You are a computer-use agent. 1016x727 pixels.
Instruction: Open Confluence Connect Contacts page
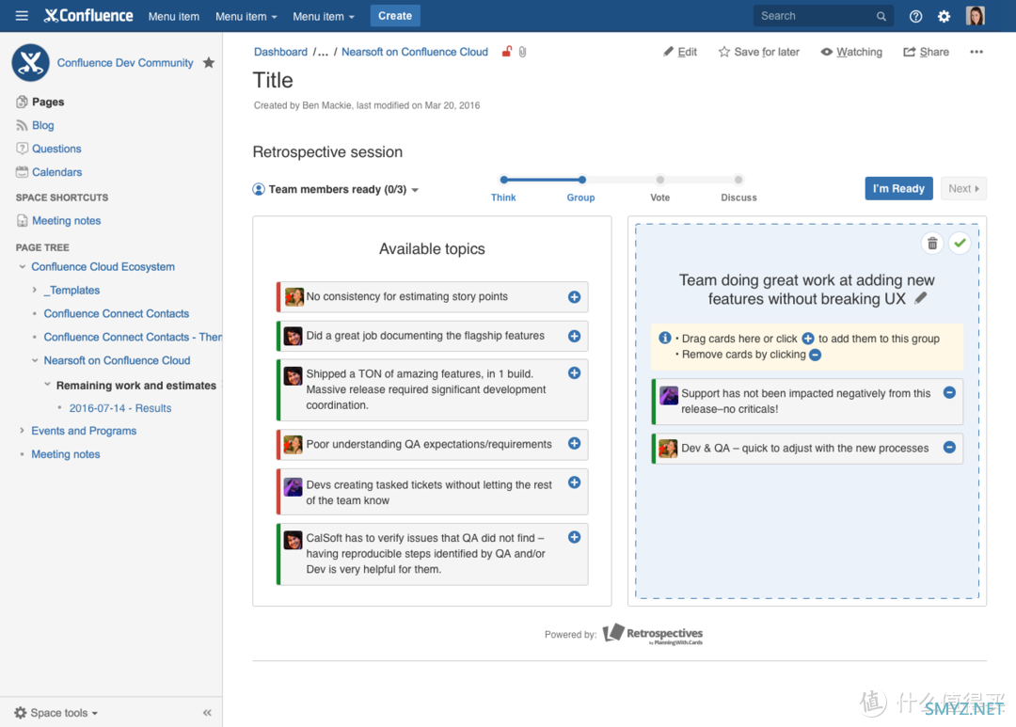pos(117,313)
